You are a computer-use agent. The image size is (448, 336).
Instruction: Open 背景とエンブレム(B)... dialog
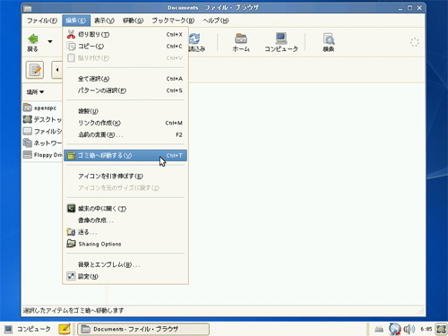click(125, 264)
